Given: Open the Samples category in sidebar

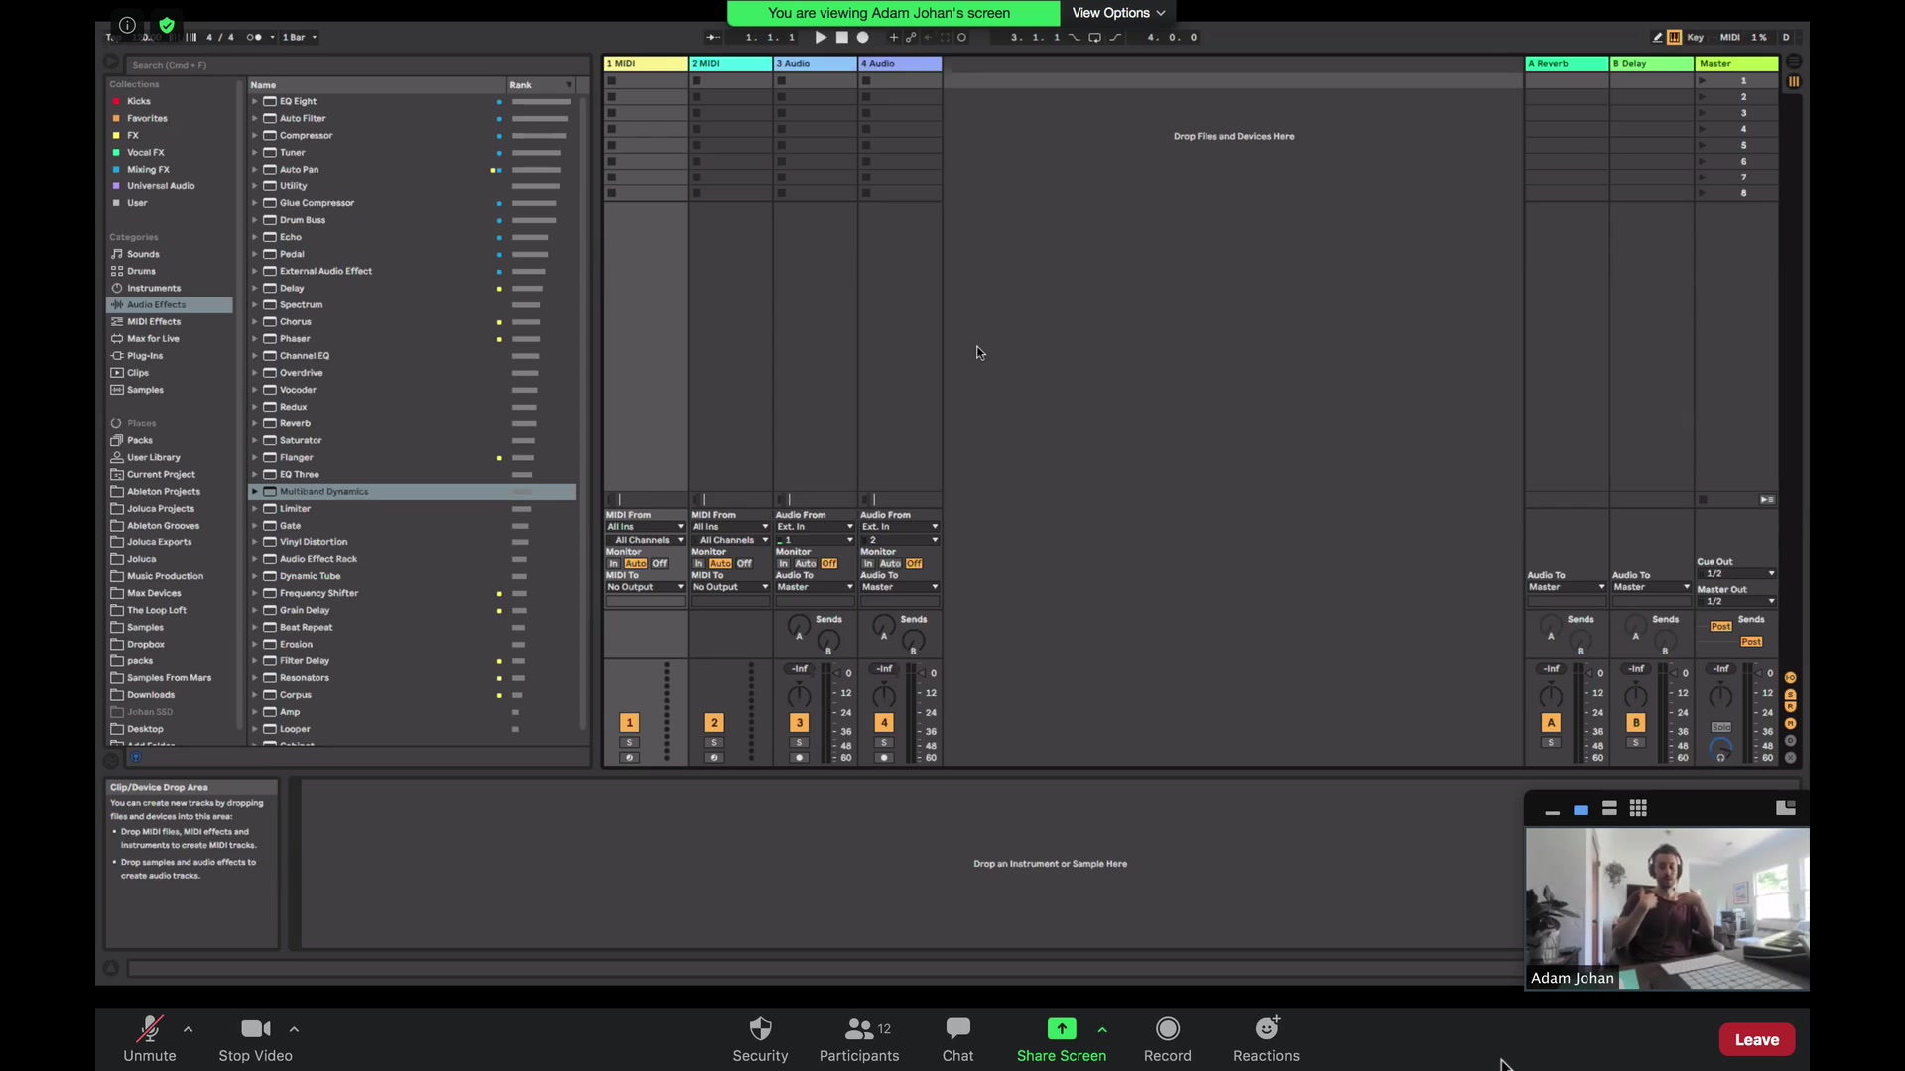Looking at the screenshot, I should point(144,389).
